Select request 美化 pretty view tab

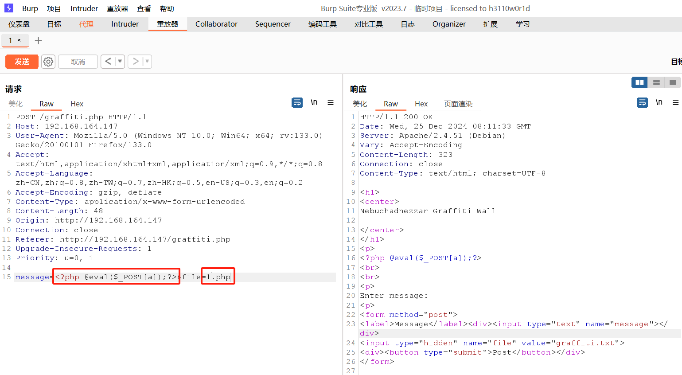(x=16, y=104)
